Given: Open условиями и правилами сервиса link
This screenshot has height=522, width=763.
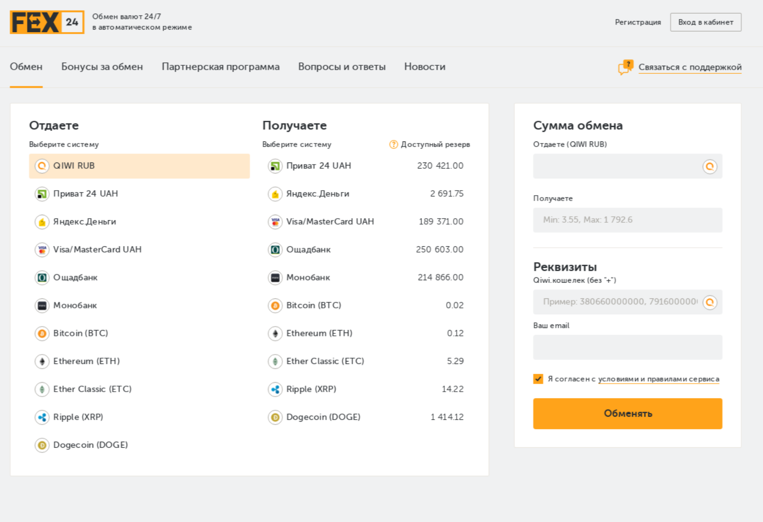Looking at the screenshot, I should (658, 379).
